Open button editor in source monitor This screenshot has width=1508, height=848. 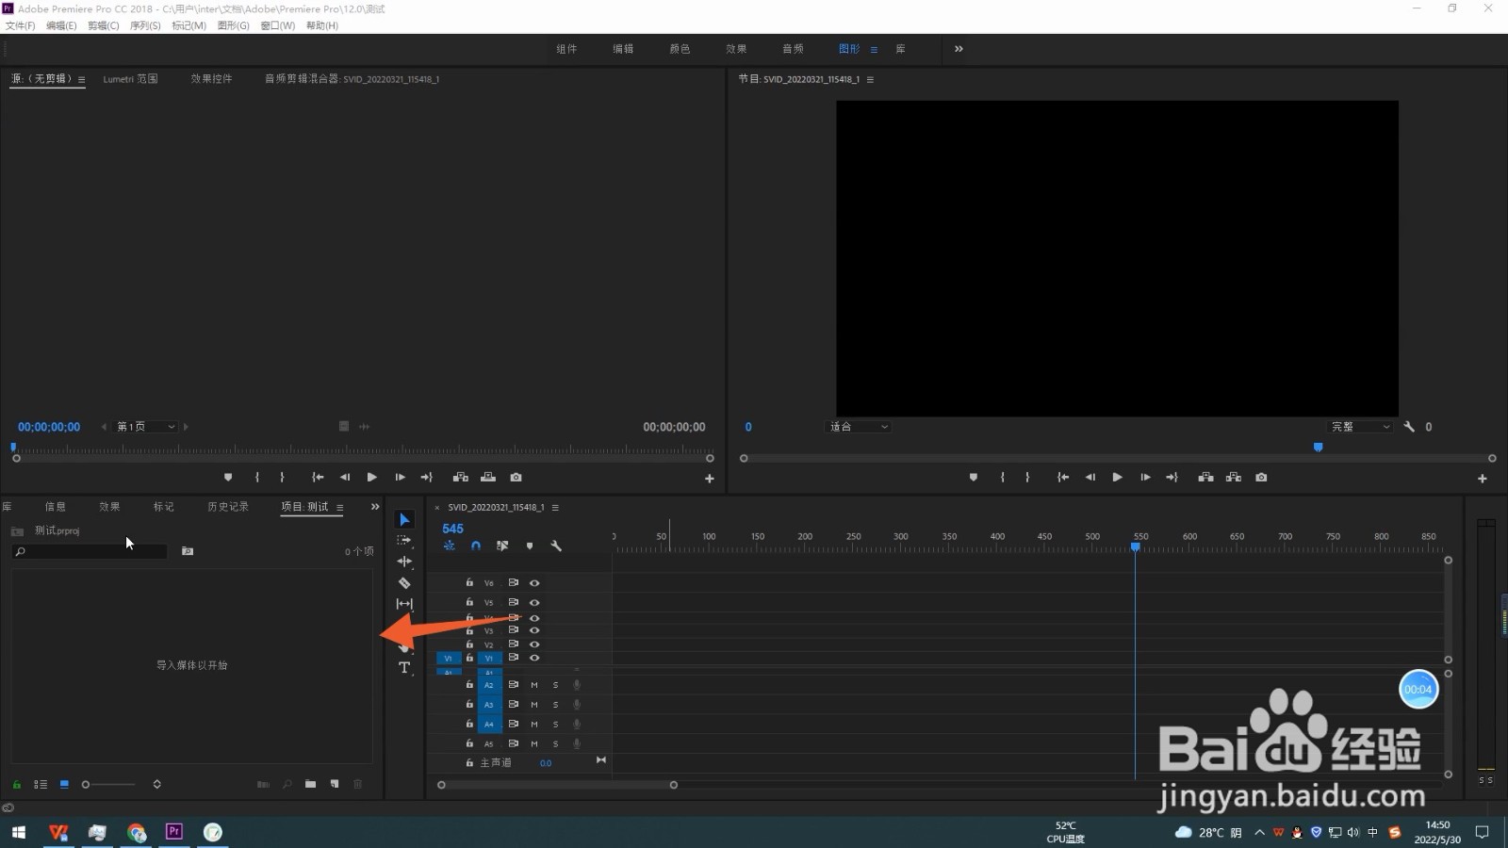tap(710, 479)
